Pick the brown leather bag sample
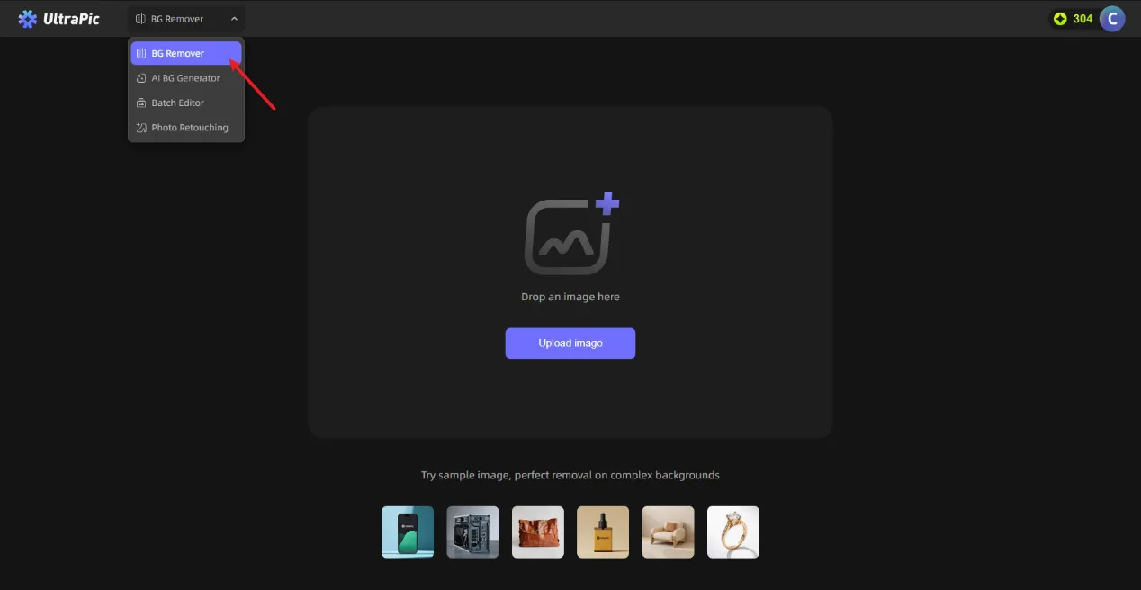The width and height of the screenshot is (1141, 590). coord(538,532)
